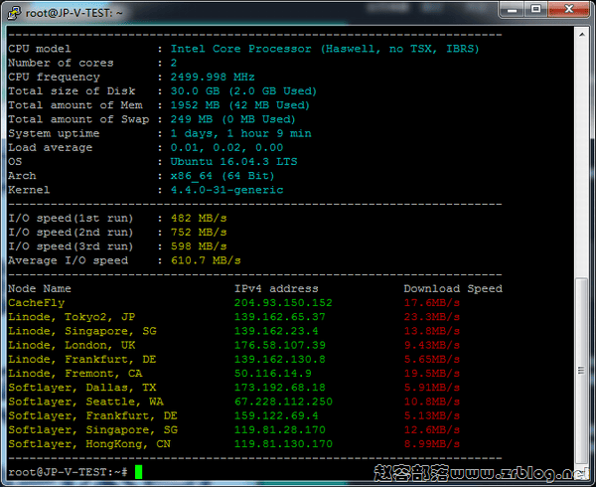The width and height of the screenshot is (596, 487).
Task: Click the memory value '1952 MB (42 MB Used)'
Action: (240, 105)
